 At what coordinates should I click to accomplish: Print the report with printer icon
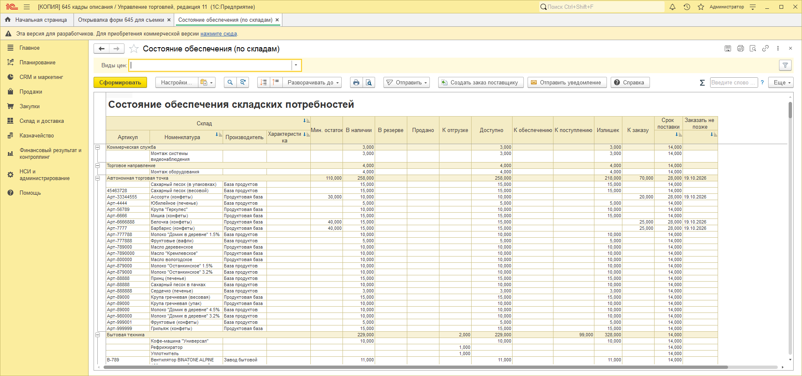click(x=356, y=83)
